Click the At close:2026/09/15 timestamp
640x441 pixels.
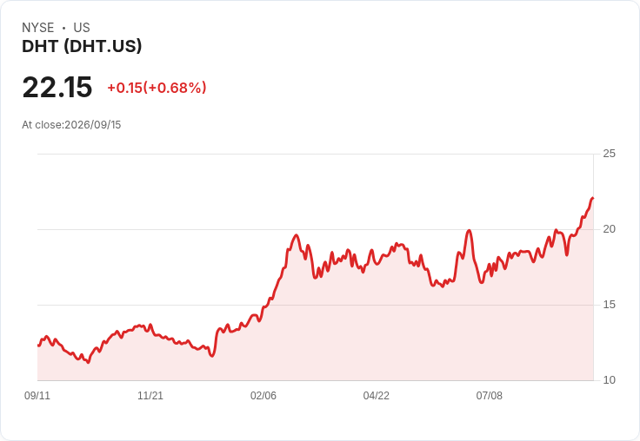point(71,125)
